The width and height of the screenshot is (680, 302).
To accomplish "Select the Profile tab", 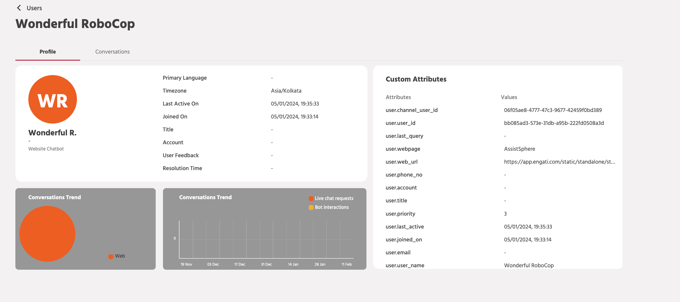I will 47,51.
